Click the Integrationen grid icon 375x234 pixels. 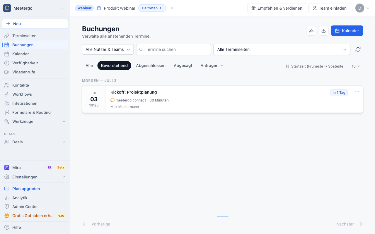point(7,103)
